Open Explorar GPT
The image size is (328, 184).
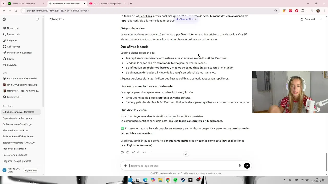coord(21,97)
